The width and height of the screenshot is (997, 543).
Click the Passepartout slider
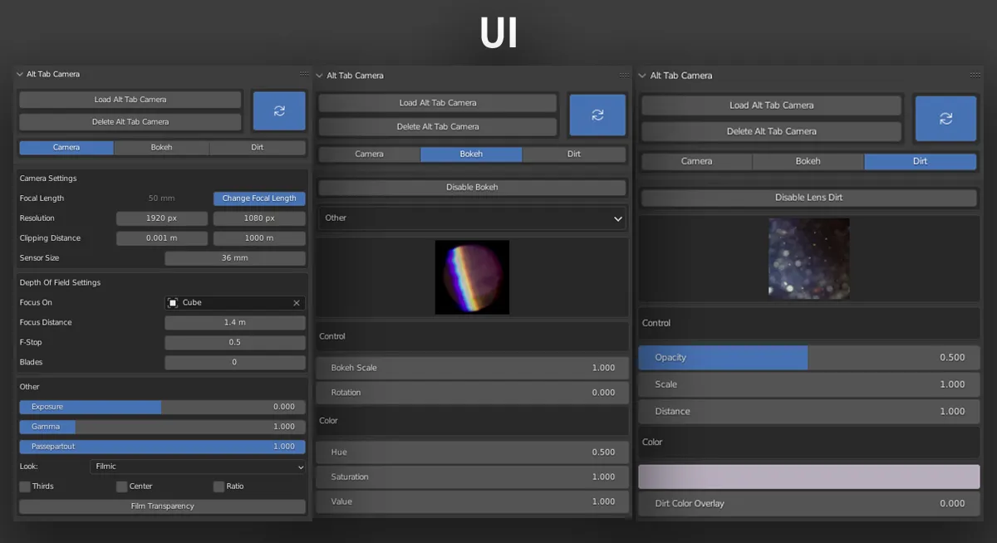162,447
